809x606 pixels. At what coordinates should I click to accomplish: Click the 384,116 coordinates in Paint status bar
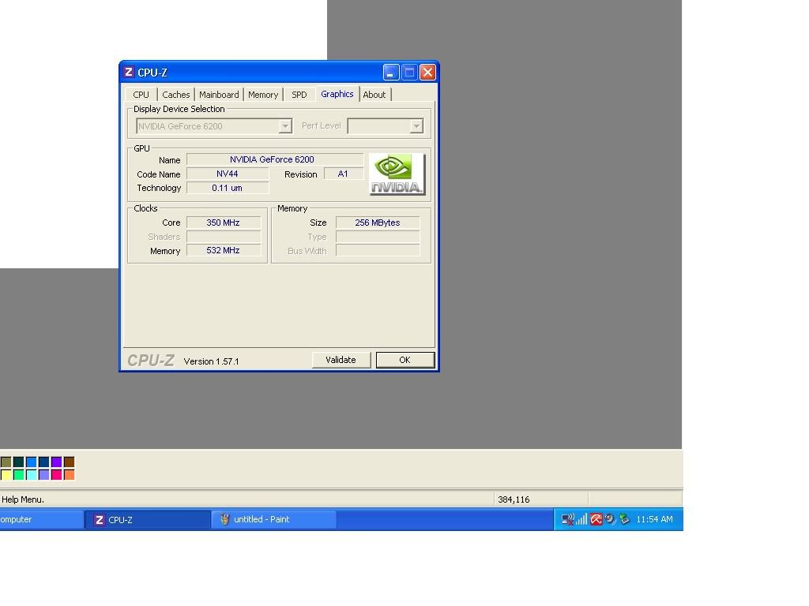click(x=514, y=499)
